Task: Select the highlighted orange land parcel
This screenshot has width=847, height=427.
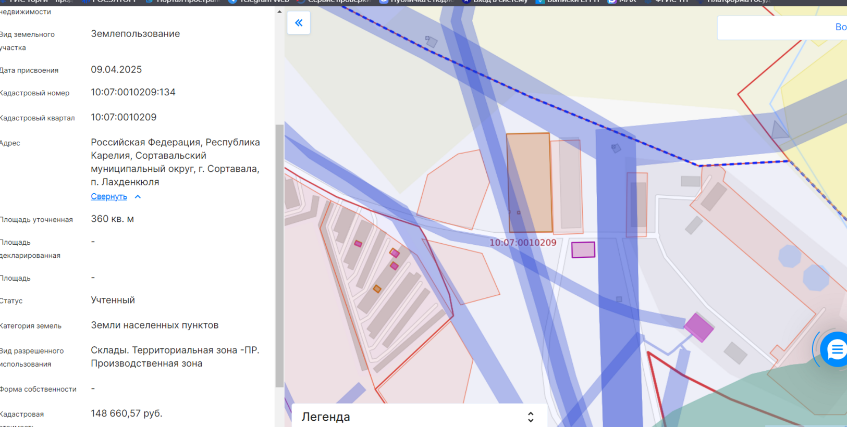Action: [x=529, y=182]
